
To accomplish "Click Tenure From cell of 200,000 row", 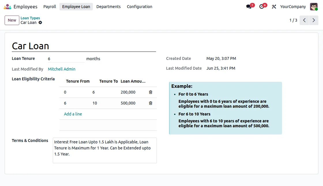I will 76,92.
